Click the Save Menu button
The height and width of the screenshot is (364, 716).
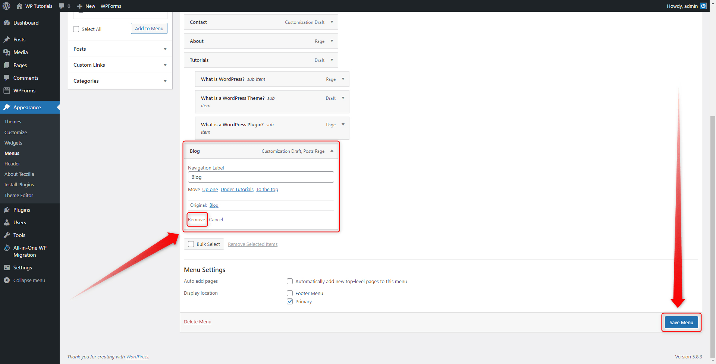pyautogui.click(x=681, y=322)
